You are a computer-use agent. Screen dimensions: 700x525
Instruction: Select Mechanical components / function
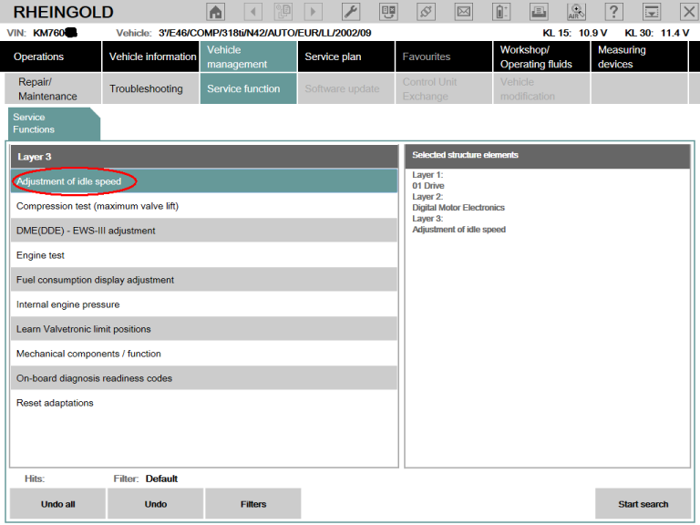point(204,353)
